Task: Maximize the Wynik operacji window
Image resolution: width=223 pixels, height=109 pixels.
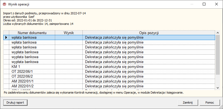Action: coord(204,4)
